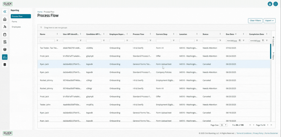Screen dimensions: 281x137
Task: Click the Clear Filters button
Action: point(255,21)
